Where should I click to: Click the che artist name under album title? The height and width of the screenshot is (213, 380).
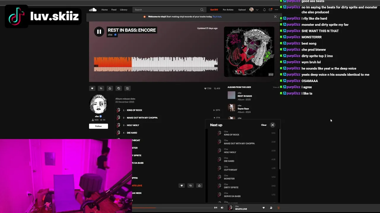110,35
